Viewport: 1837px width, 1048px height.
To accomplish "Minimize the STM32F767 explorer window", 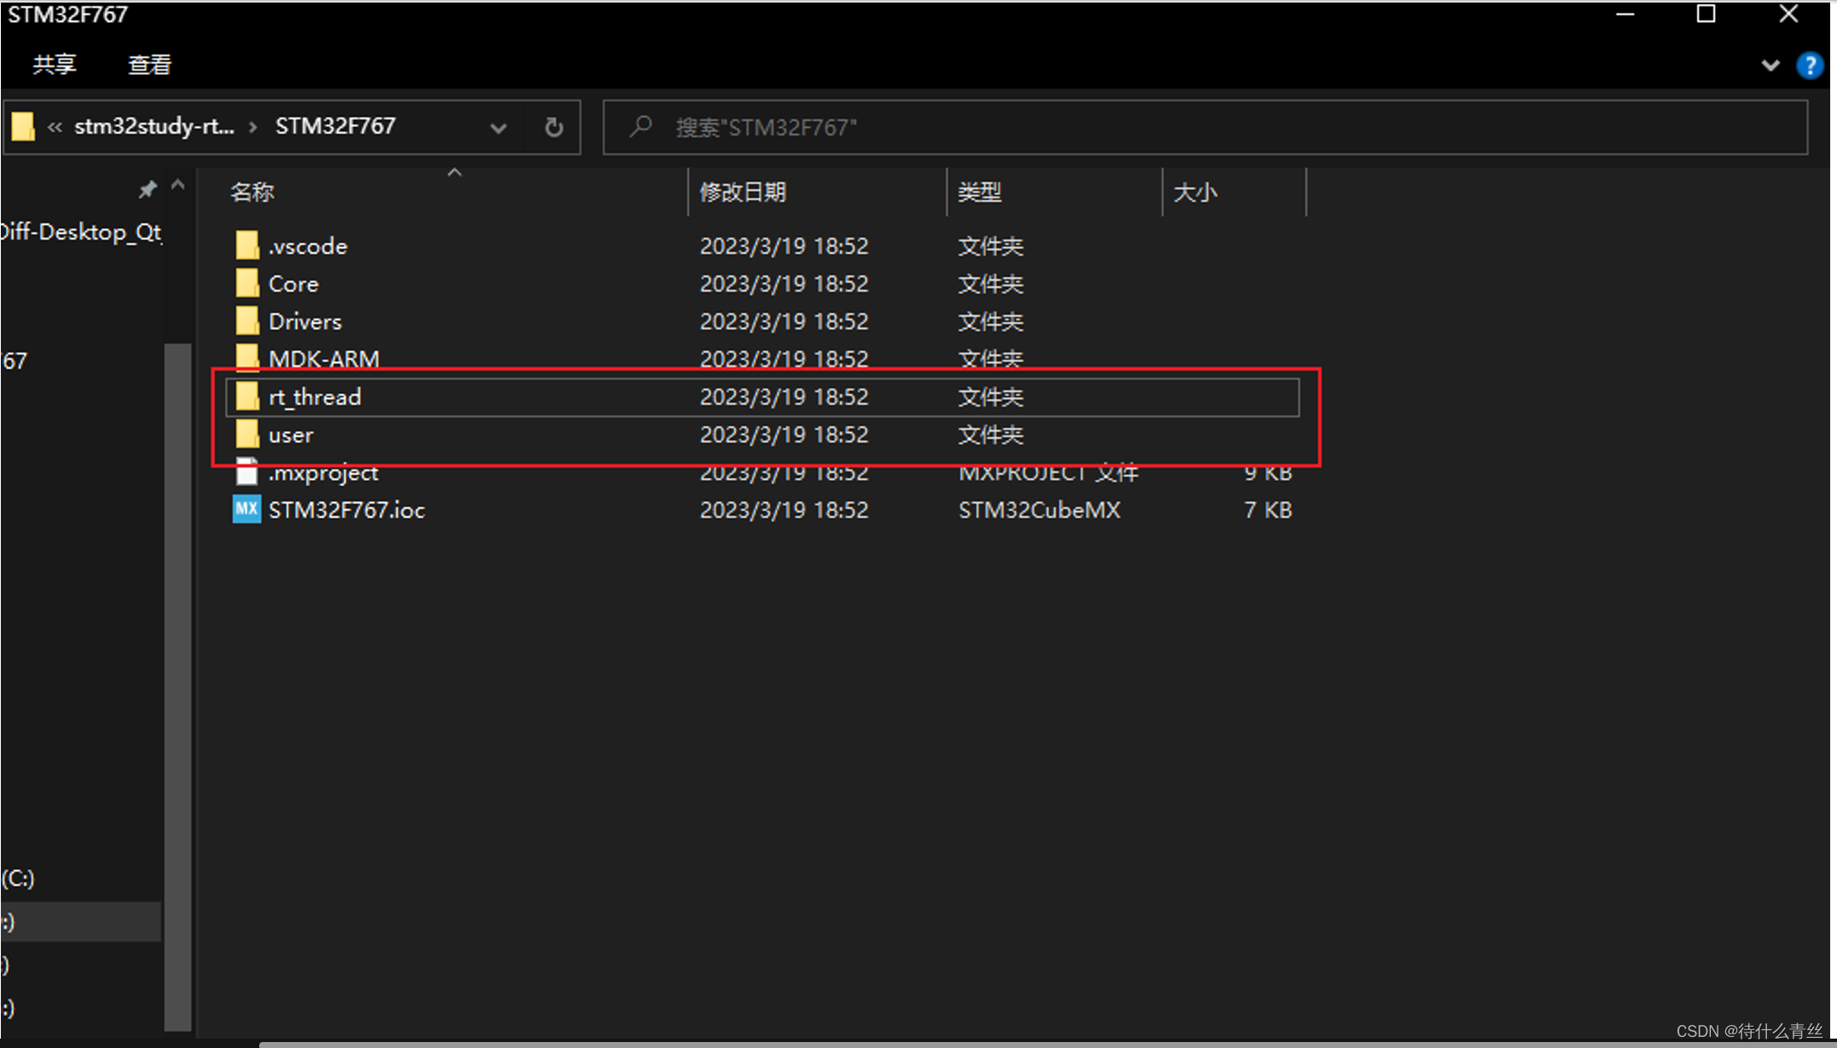I will click(x=1625, y=14).
